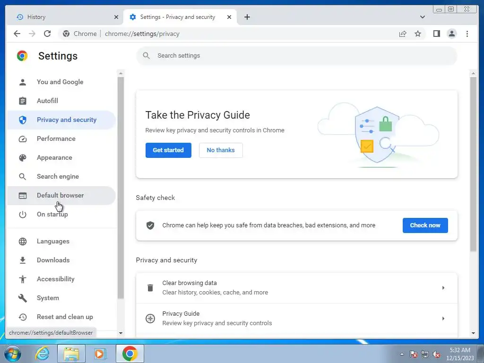Click the Chrome site info icon in address bar

(66, 34)
